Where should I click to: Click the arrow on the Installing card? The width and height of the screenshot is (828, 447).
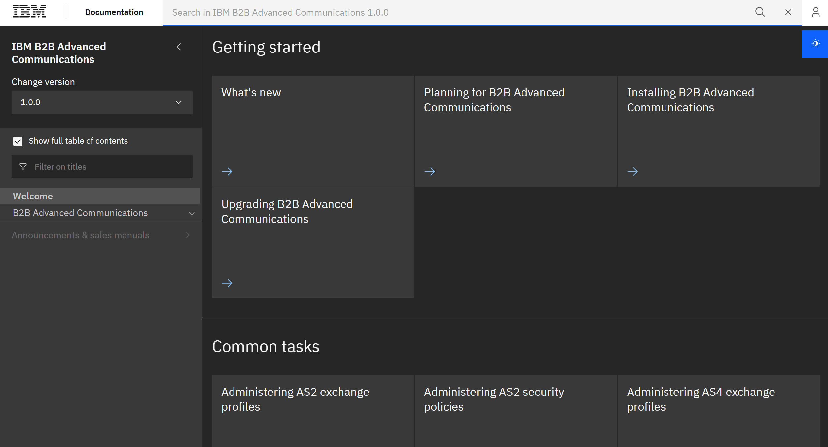(x=632, y=171)
